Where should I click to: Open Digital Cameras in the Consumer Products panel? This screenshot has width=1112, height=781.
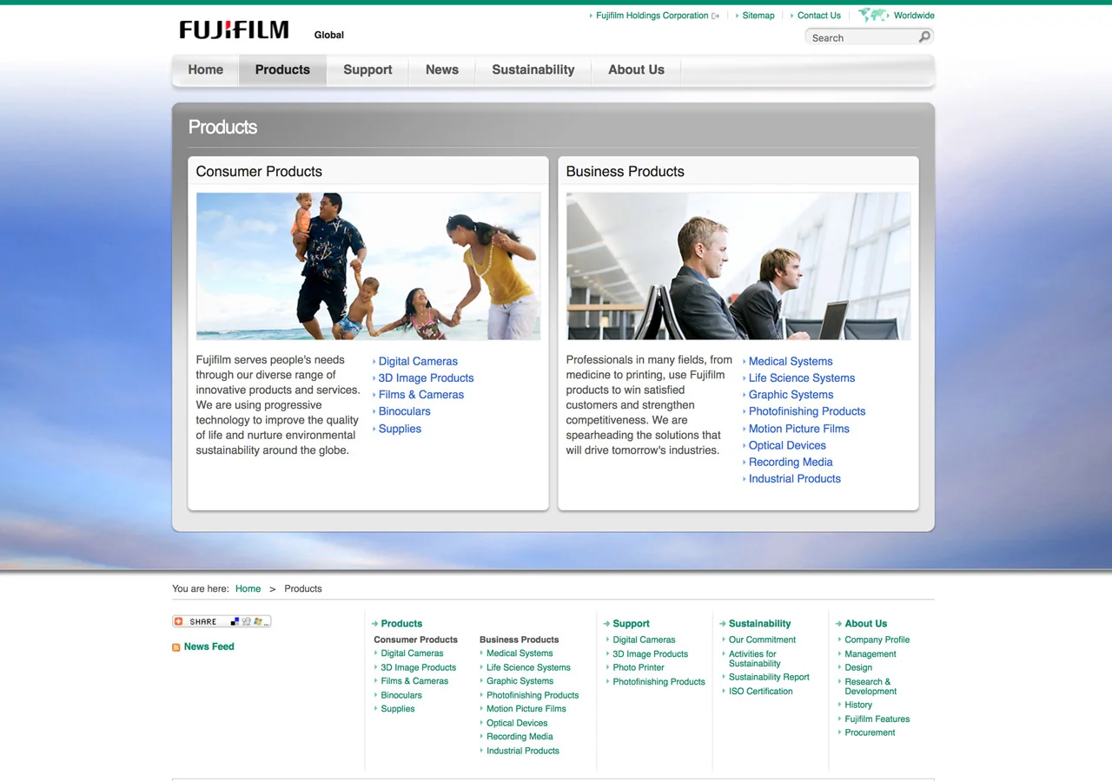click(418, 361)
